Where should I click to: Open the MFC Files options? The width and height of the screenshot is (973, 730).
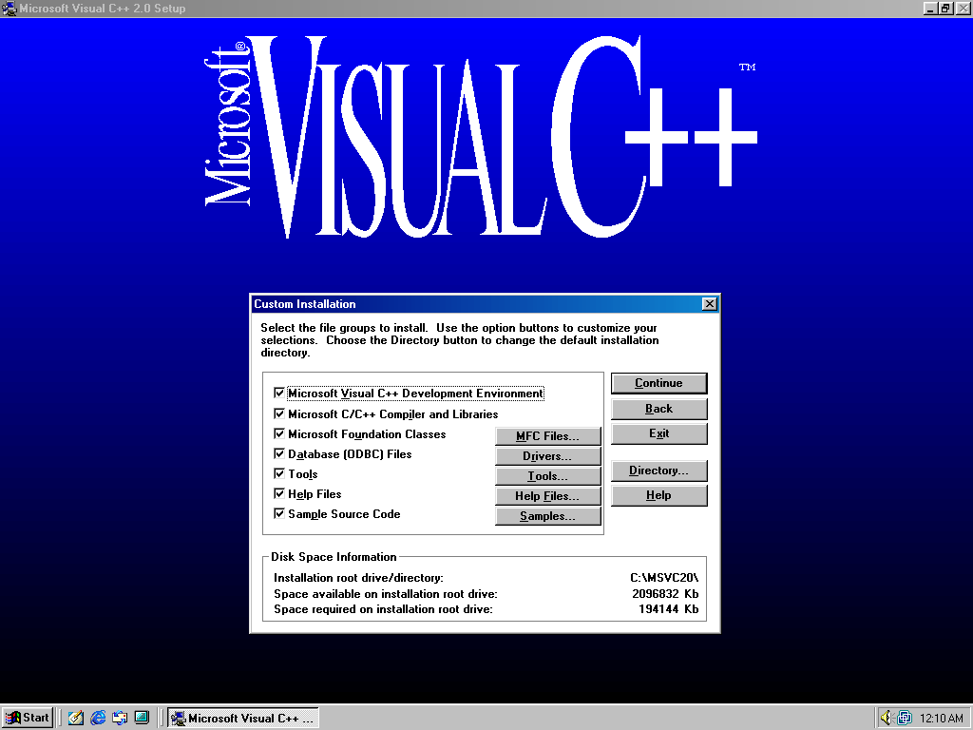548,436
